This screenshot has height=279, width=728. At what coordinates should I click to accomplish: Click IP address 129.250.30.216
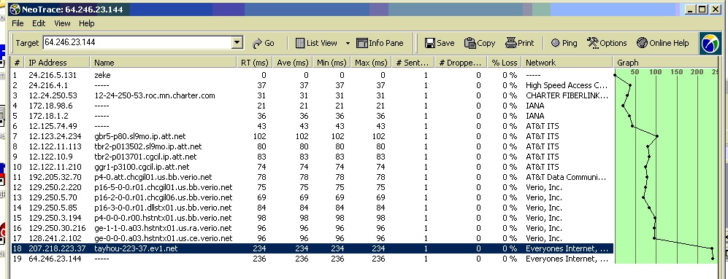pyautogui.click(x=57, y=228)
